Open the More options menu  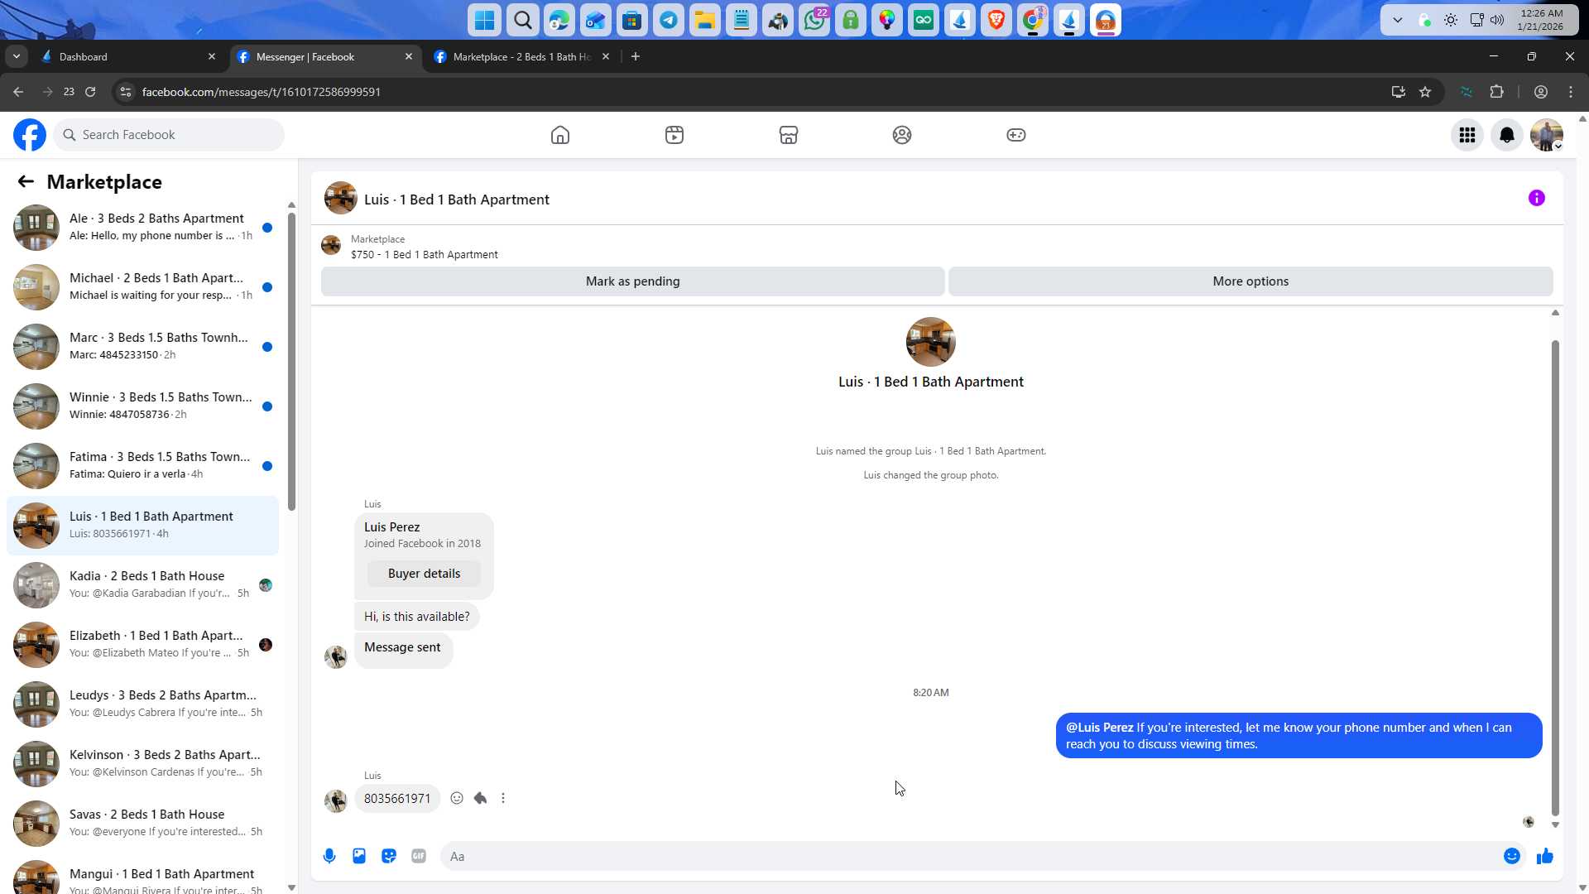[1251, 281]
